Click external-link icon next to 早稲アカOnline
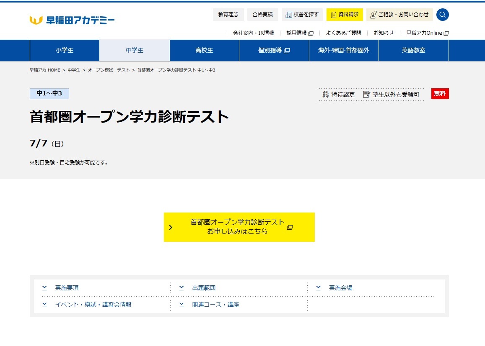 [x=446, y=33]
